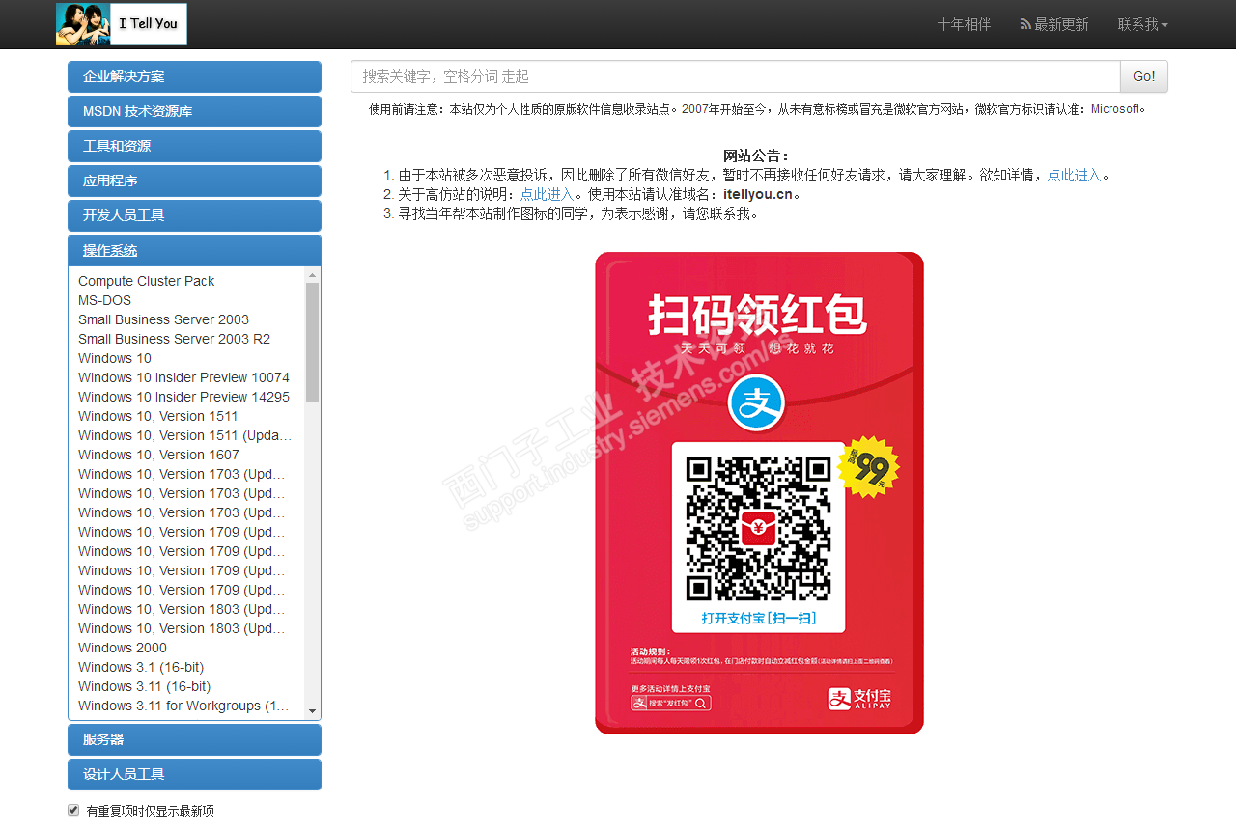
Task: Expand the 服务器 panel
Action: tap(194, 739)
